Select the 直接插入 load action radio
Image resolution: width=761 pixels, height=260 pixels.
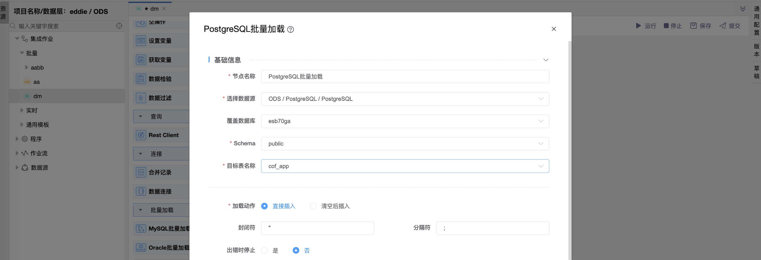(x=264, y=206)
